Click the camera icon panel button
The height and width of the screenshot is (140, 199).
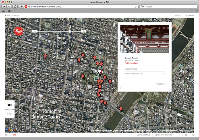pos(10,105)
